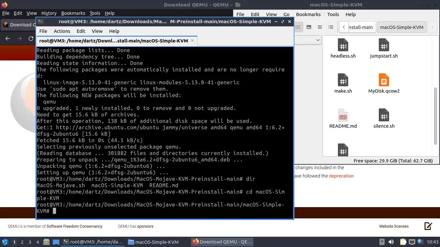Select the root@VM3 terminal tab
This screenshot has height=247, width=440.
[x=116, y=41]
